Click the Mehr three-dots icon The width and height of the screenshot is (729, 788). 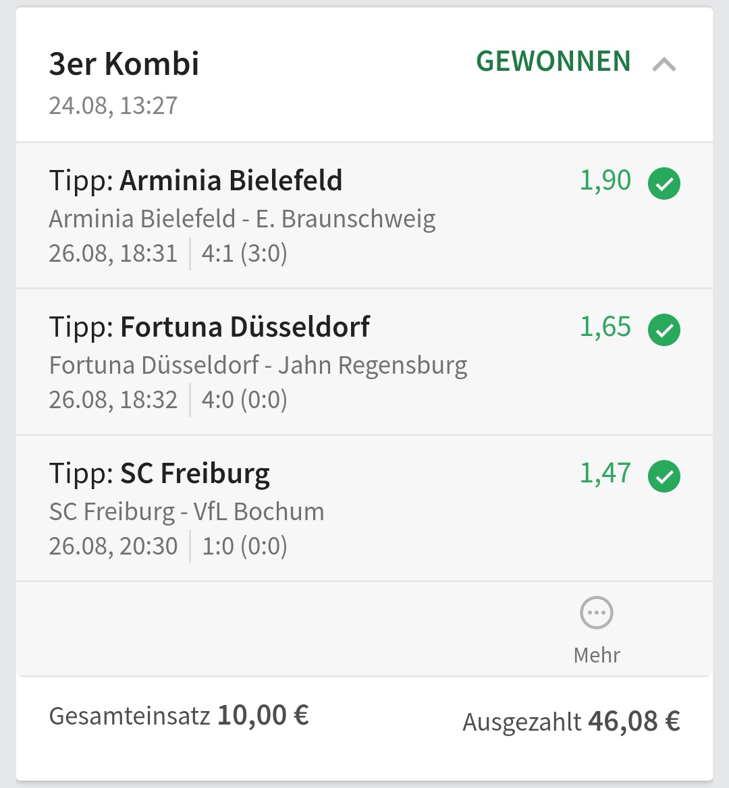click(x=597, y=613)
